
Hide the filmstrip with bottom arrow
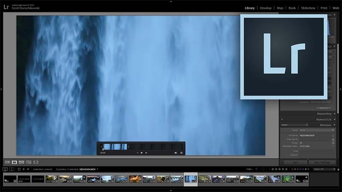coord(171,190)
